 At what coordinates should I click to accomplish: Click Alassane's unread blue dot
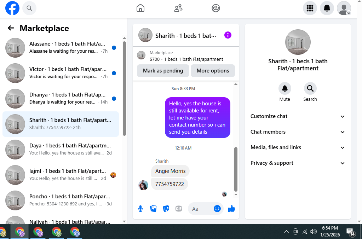point(114,48)
